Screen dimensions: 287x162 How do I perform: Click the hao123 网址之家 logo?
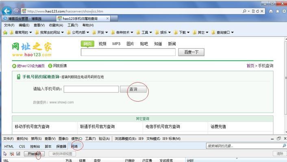pyautogui.click(x=32, y=49)
